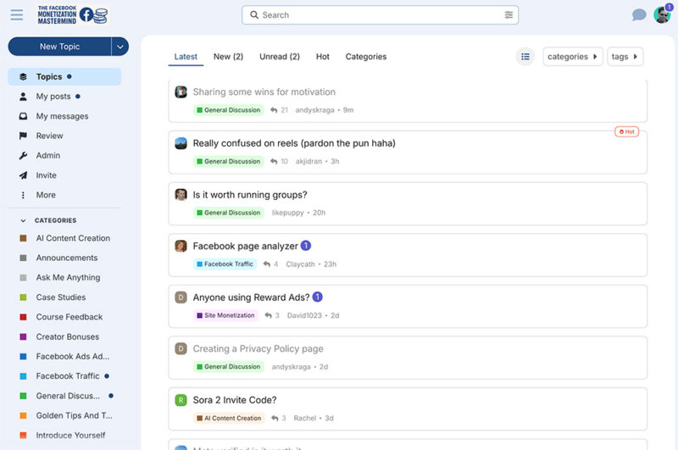The width and height of the screenshot is (678, 450).
Task: Open avatar on Is it worth running groups
Action: point(181,195)
